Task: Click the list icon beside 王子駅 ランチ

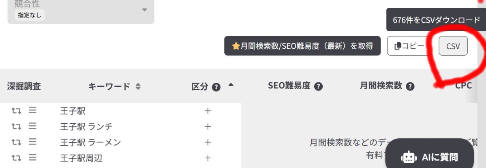Action: [x=32, y=126]
